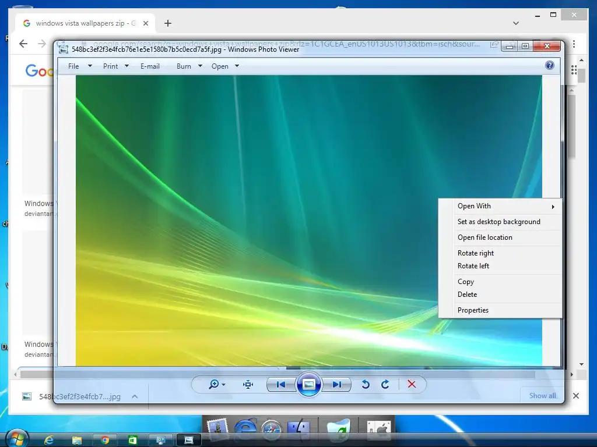Open the Google apps grid icon
The image size is (597, 447).
574,70
